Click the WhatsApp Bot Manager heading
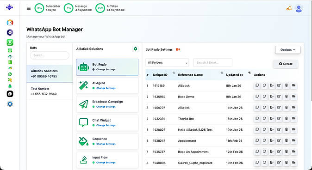312x170 pixels. click(55, 30)
